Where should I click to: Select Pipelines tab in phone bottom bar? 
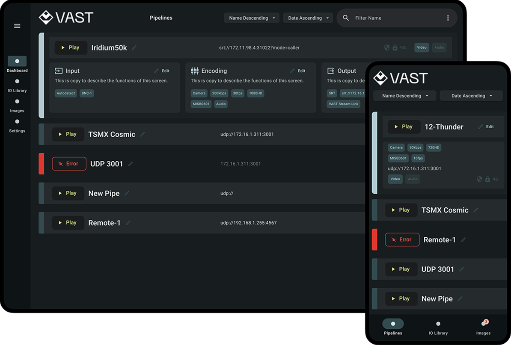coord(393,327)
